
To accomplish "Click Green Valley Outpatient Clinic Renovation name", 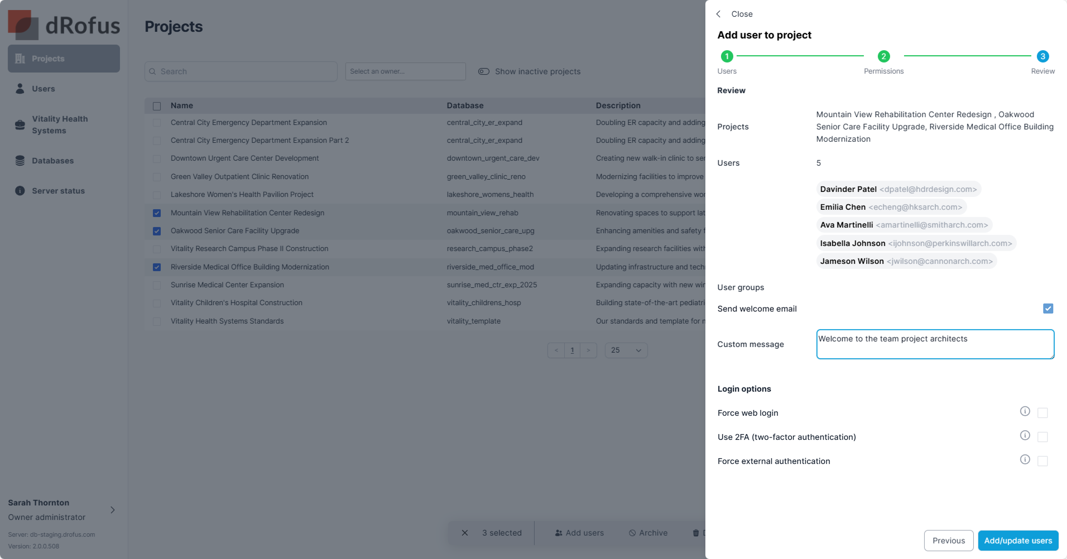I will tap(240, 176).
